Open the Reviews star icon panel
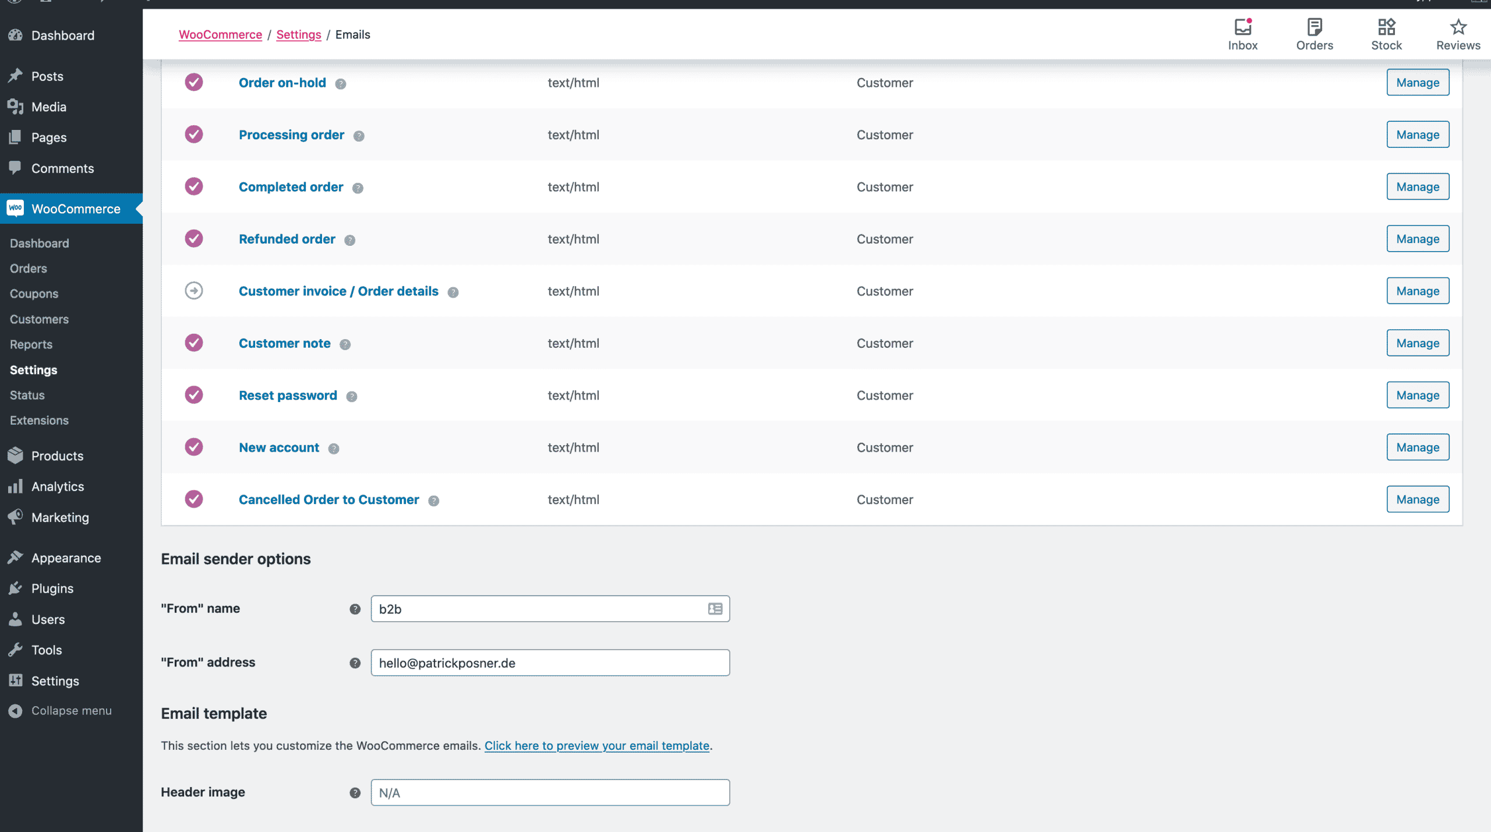 tap(1457, 34)
